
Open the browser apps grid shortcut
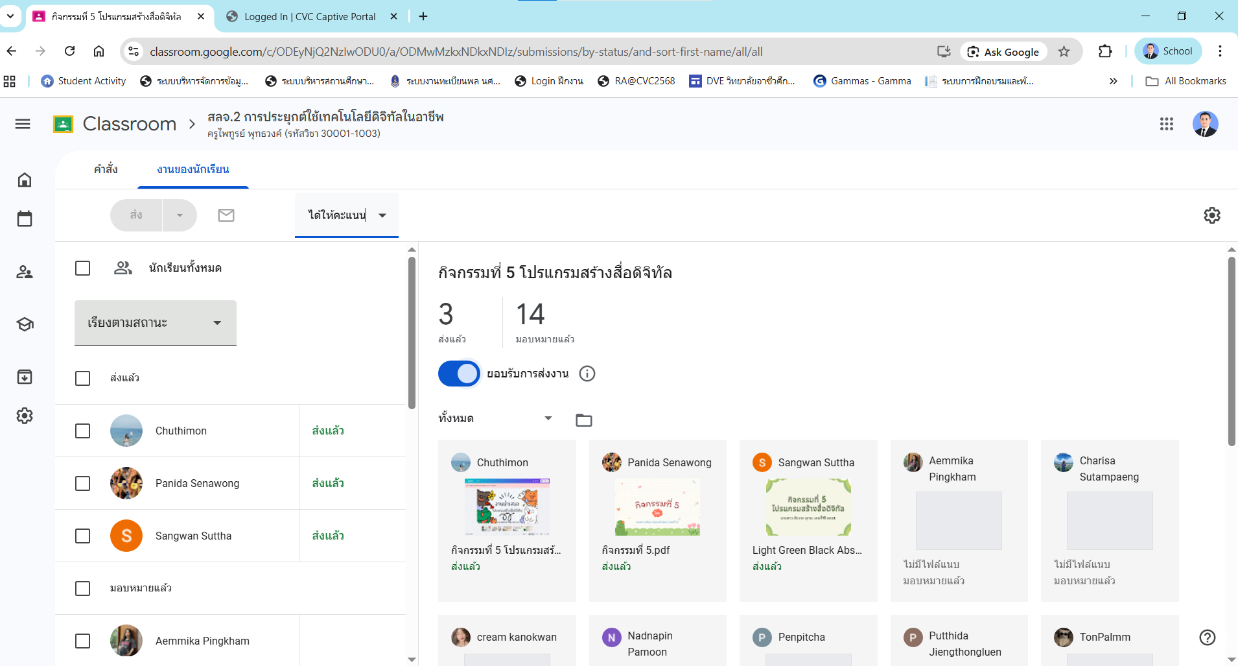coord(10,81)
